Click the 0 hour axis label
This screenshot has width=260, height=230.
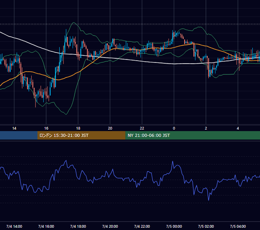[x=174, y=128]
